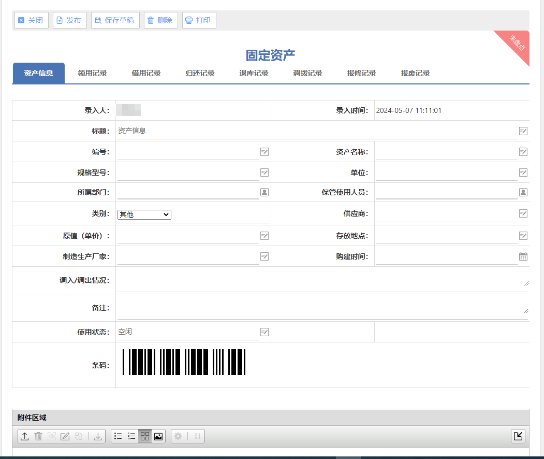Click the 发布 button
Screen dimensions: 544x459
(x=69, y=20)
